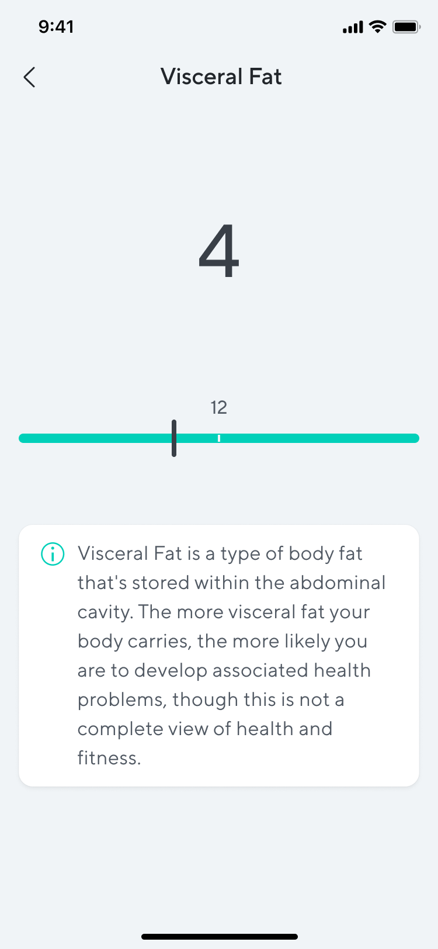Tap the teal bar between marker and tick

point(197,438)
